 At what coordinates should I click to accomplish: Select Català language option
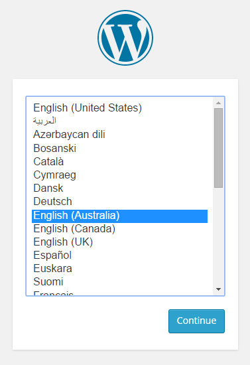click(119, 161)
